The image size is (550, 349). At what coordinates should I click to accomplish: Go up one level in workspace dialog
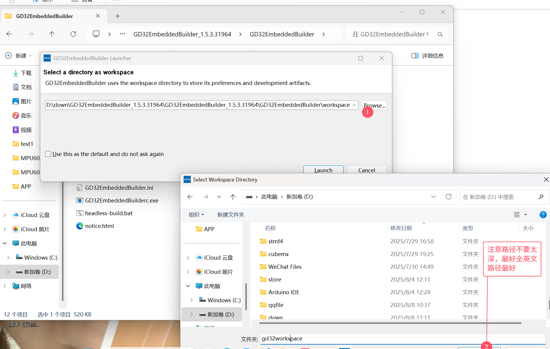click(233, 197)
